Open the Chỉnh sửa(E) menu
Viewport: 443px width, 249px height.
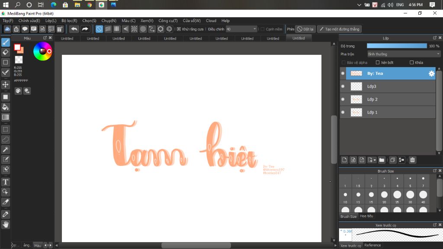(29, 21)
